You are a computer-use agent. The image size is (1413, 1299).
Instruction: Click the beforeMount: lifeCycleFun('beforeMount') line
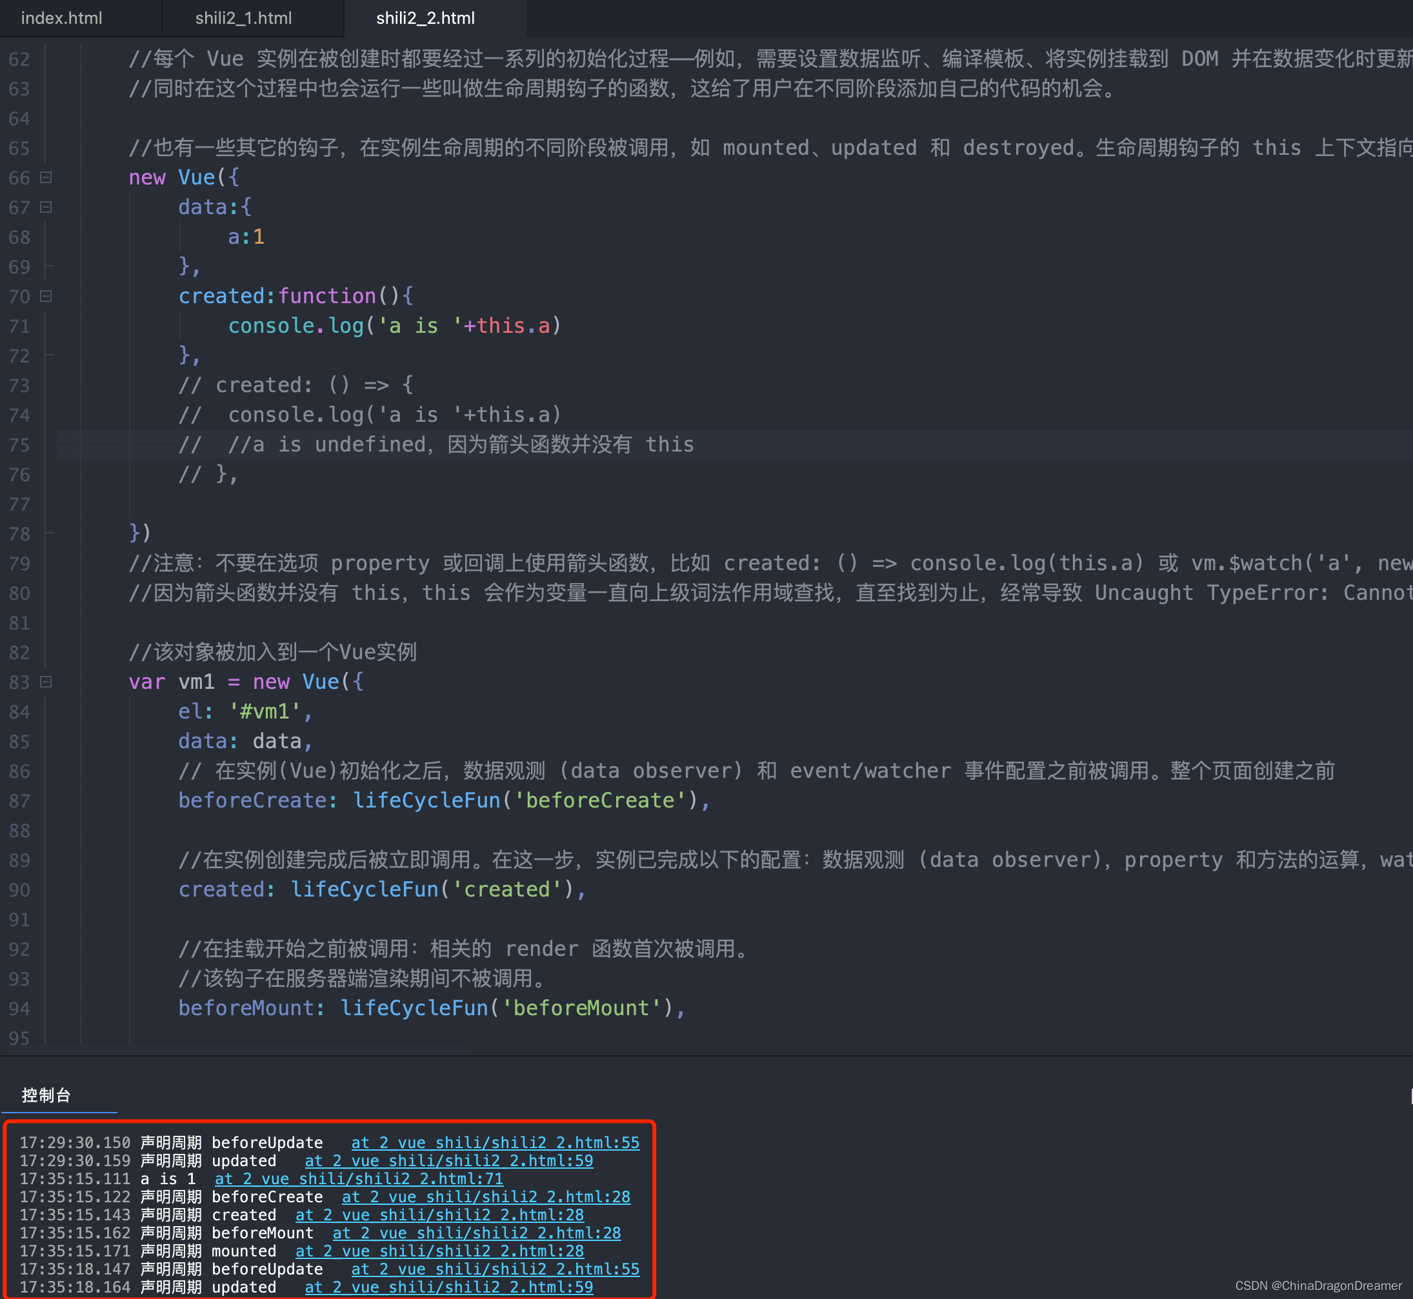(432, 1009)
